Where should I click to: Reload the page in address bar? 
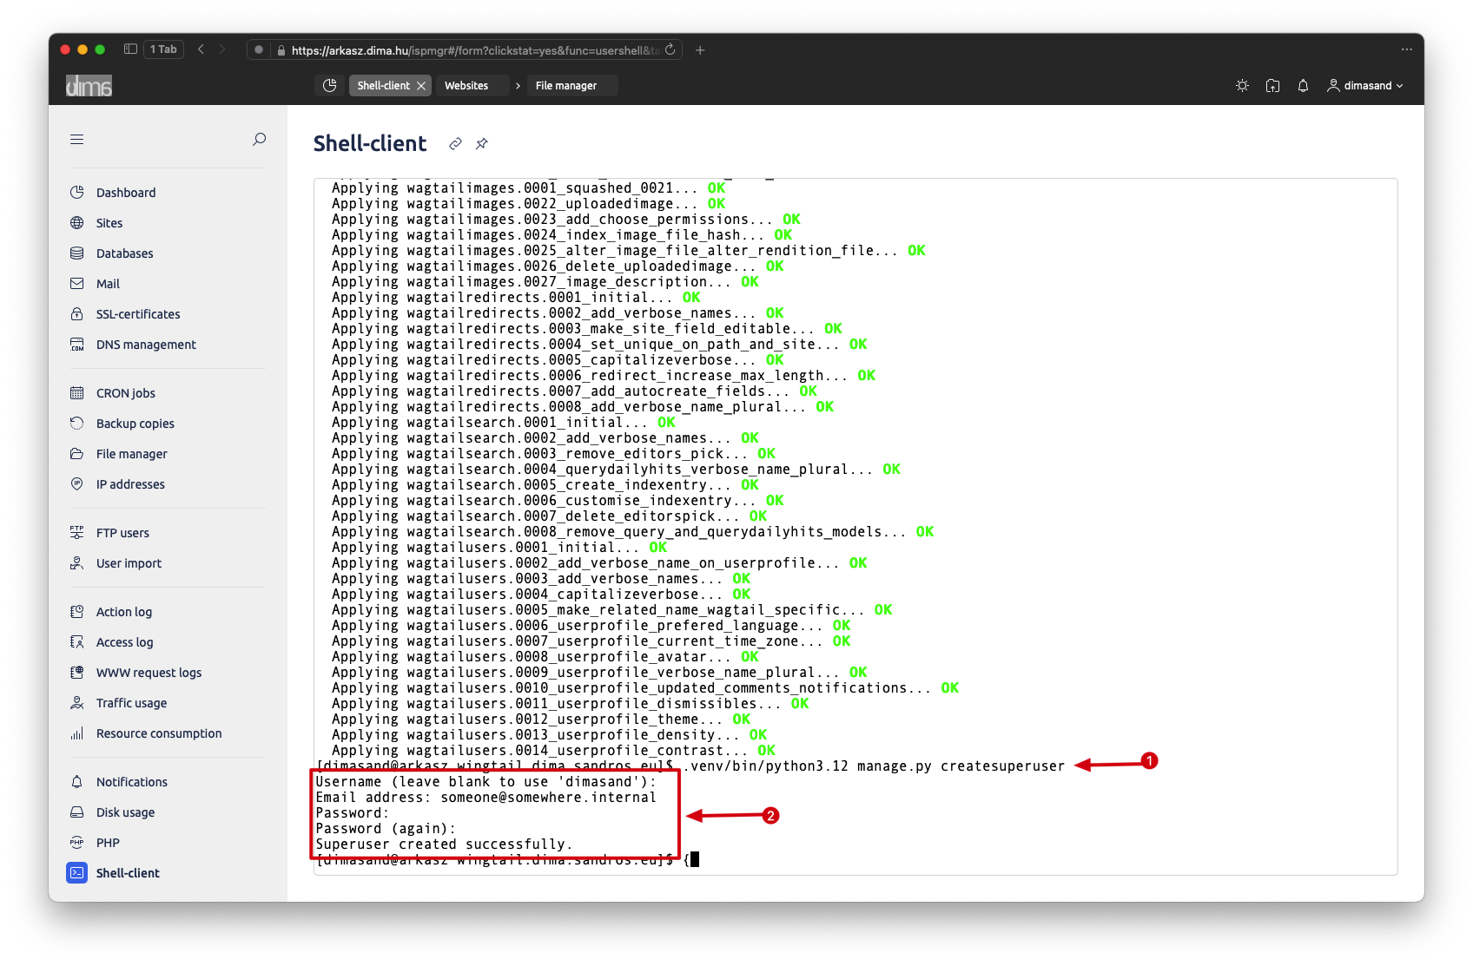[x=670, y=49]
